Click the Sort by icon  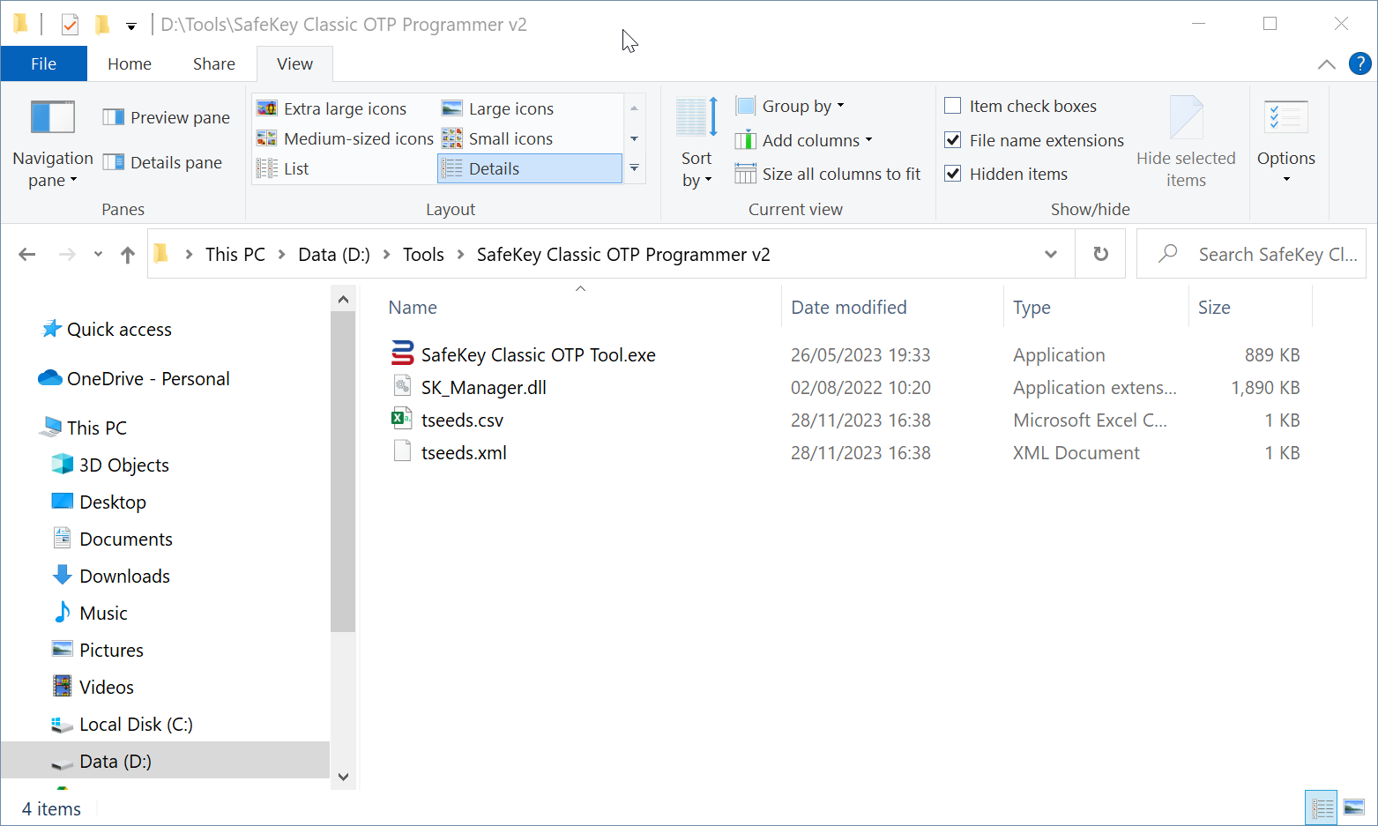coord(696,117)
